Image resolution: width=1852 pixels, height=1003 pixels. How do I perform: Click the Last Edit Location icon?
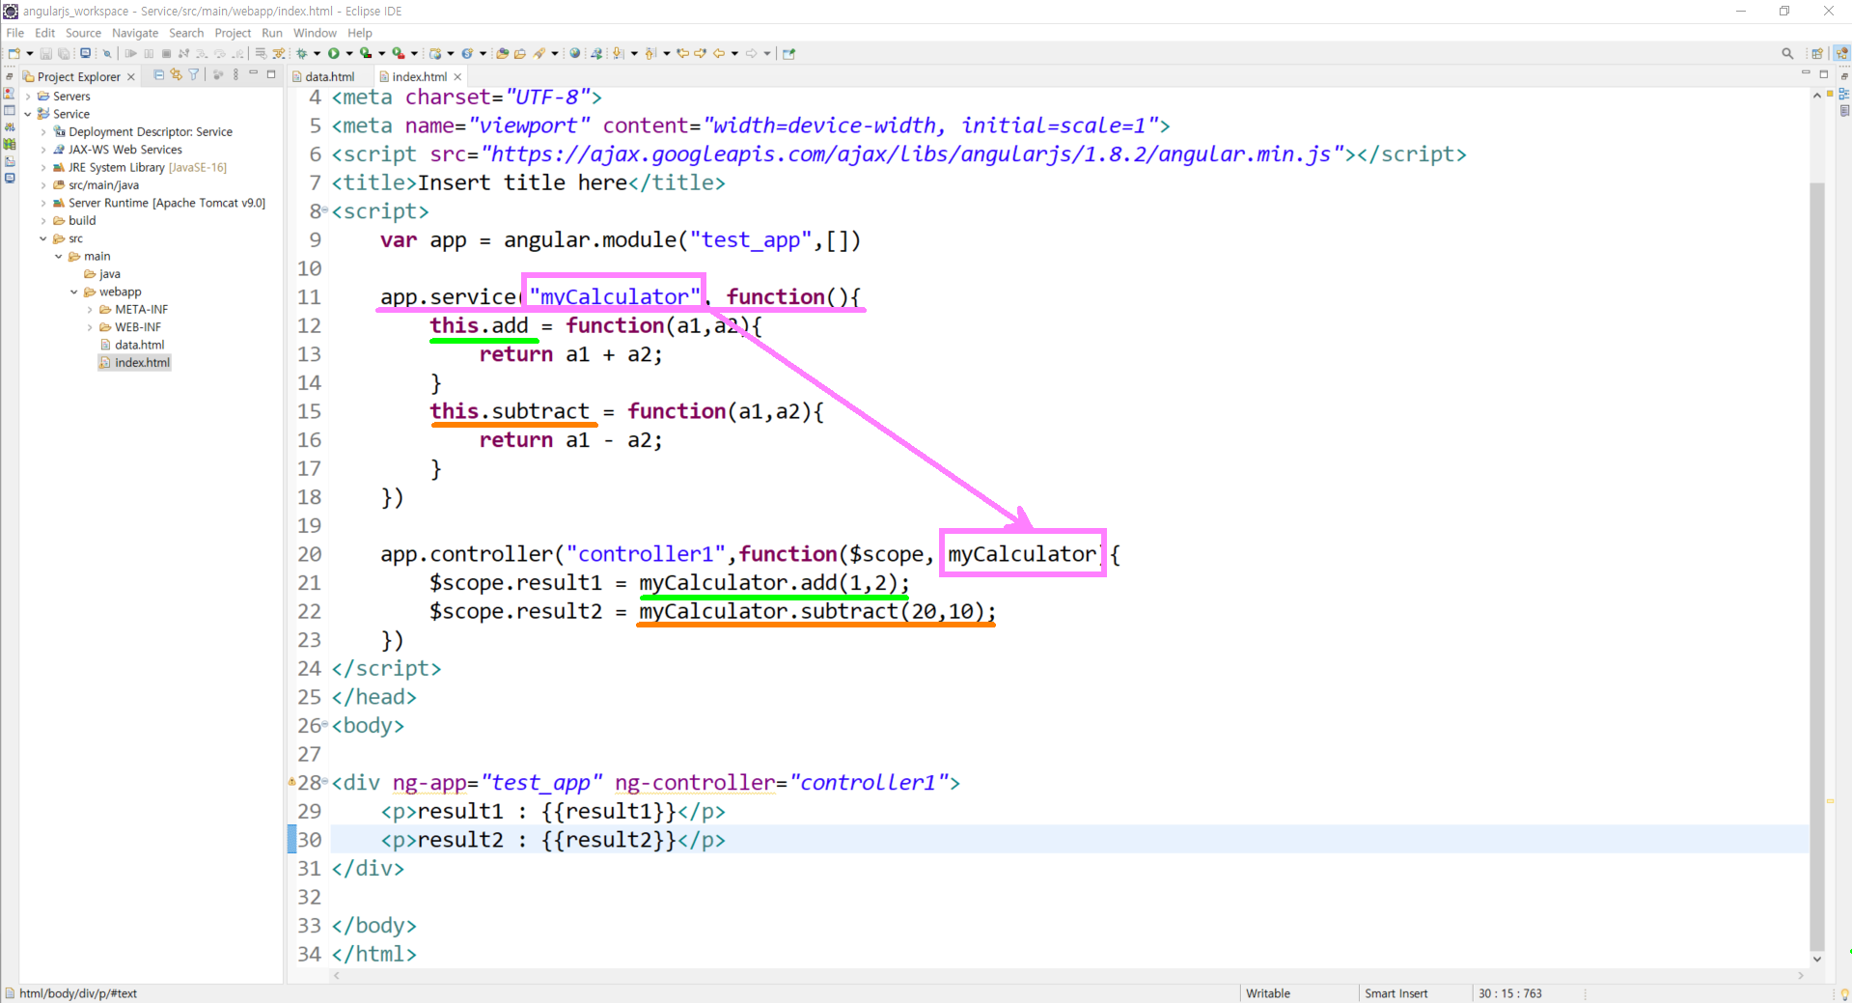point(682,53)
